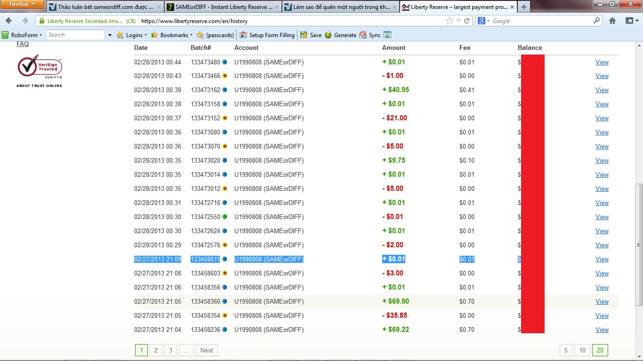Open the URL bar history dropdown arrow
The image size is (643, 361).
[x=458, y=21]
